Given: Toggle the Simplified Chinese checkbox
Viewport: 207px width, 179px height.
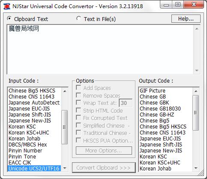Looking at the screenshot, I should [78, 125].
